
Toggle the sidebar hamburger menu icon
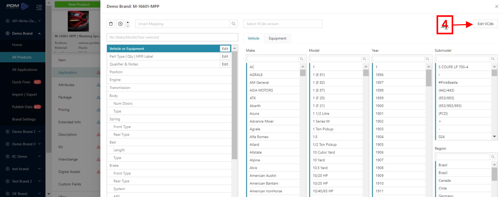coord(39,7)
